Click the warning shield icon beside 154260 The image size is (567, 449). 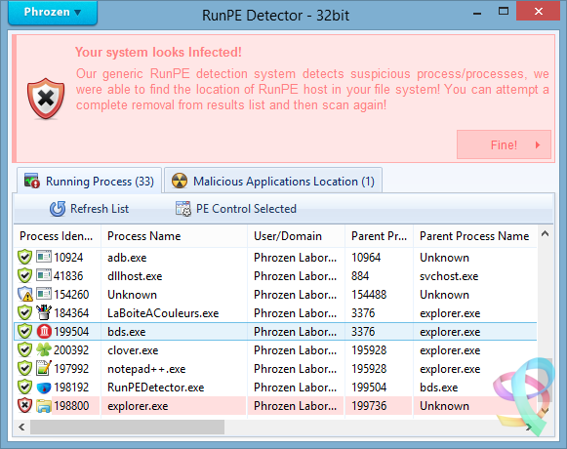coord(25,294)
